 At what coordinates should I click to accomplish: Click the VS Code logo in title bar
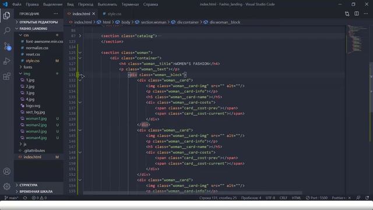[5, 4]
